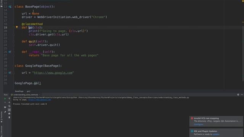Click the Print console output icon

[9, 113]
